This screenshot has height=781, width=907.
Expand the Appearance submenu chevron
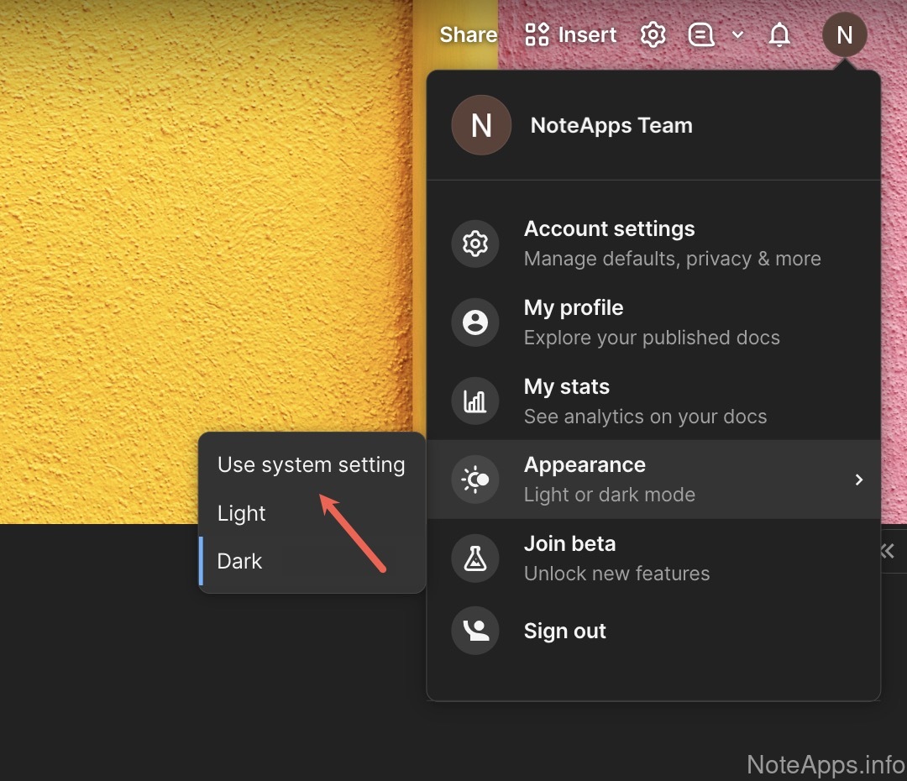pyautogui.click(x=858, y=480)
